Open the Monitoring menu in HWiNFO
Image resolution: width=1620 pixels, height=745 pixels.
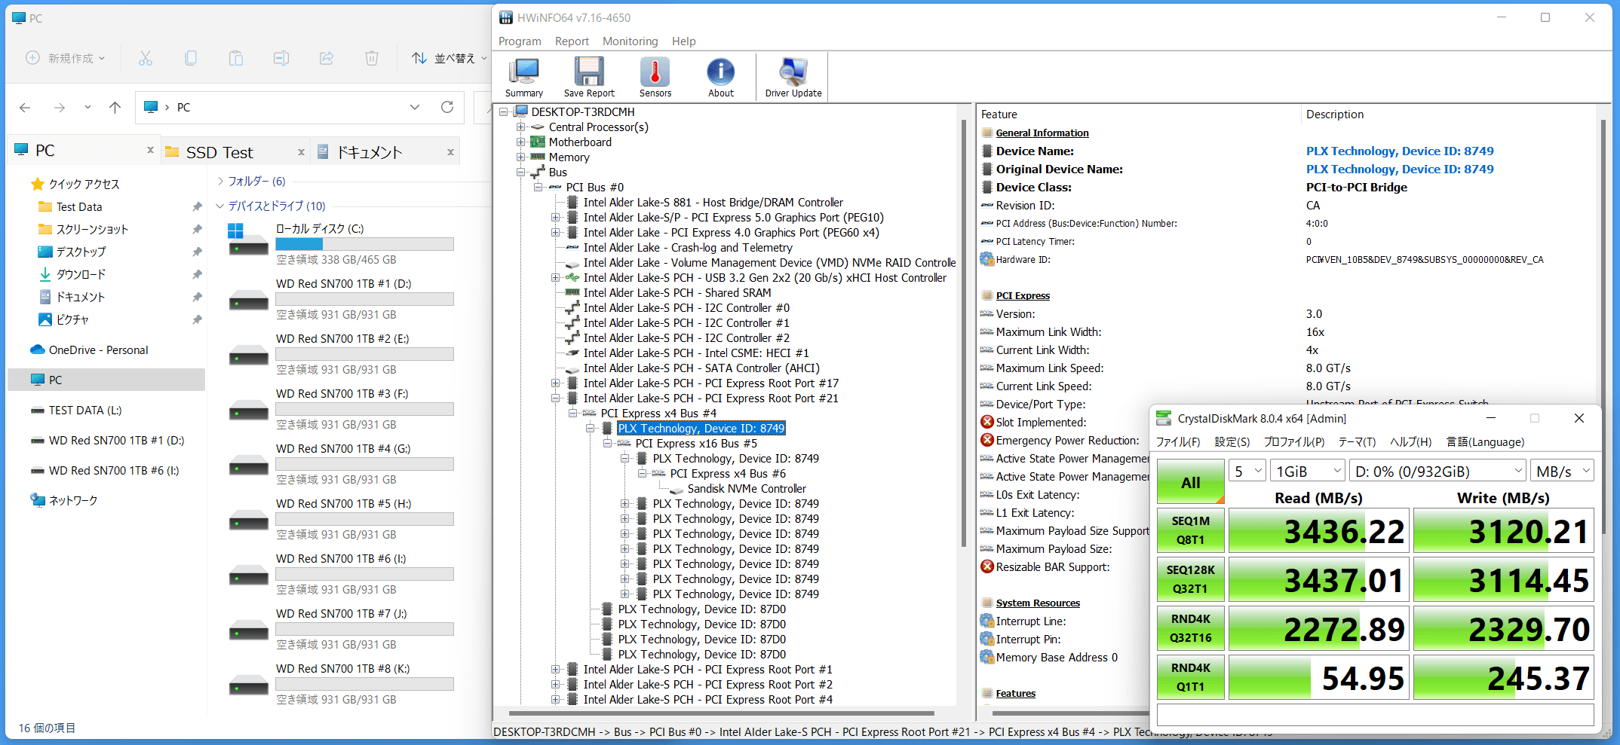[x=630, y=41]
